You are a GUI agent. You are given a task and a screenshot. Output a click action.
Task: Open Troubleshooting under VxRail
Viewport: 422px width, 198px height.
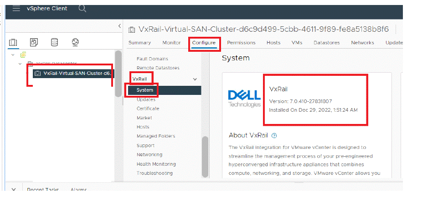[x=154, y=173]
